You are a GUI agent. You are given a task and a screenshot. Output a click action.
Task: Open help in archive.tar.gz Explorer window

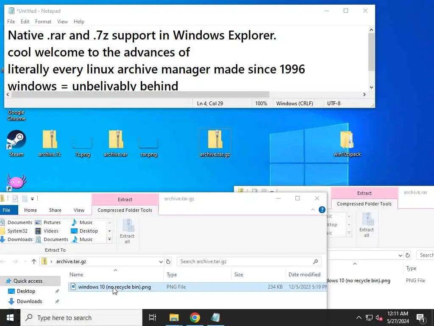coord(322,210)
